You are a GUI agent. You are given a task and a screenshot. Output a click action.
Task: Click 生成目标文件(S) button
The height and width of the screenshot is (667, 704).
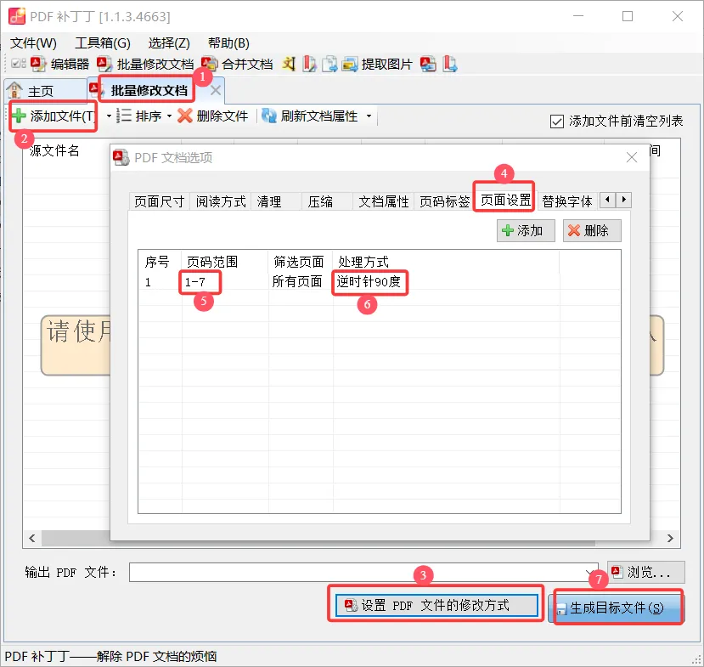pyautogui.click(x=615, y=608)
